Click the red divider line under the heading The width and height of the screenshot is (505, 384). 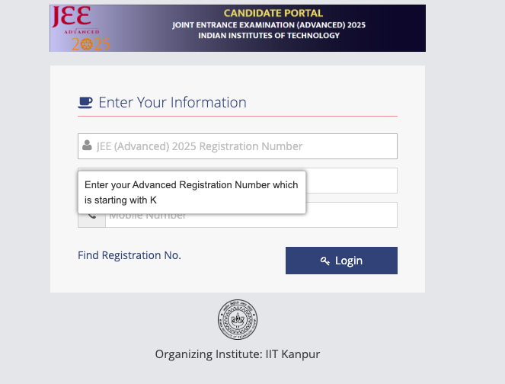pos(238,116)
